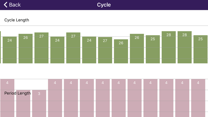
Task: Tap the second cycle bar labeled 28
Action: (x=184, y=47)
